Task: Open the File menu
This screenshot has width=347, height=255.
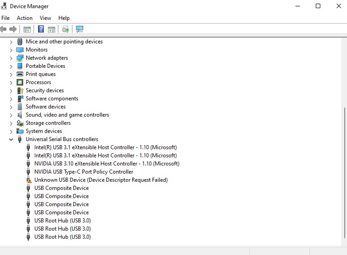Action: tap(5, 18)
